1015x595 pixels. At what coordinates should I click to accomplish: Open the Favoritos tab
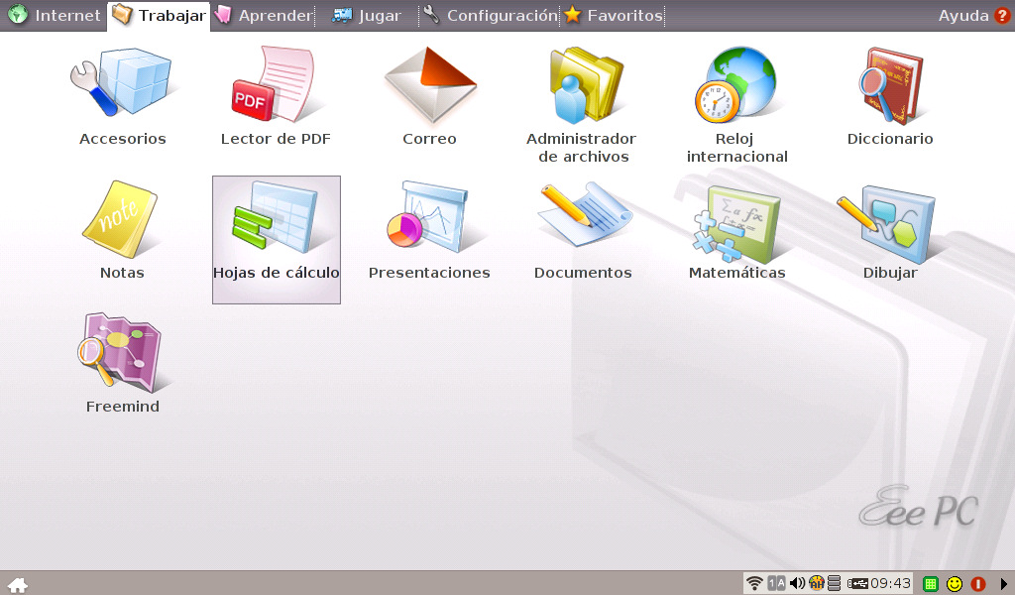(613, 16)
